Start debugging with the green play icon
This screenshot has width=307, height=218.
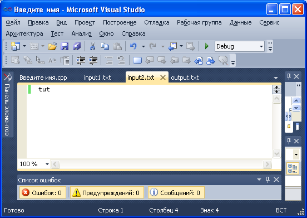[x=207, y=46]
